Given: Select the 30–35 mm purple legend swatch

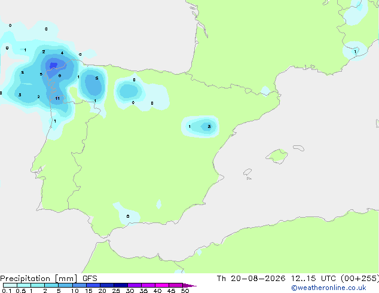Looking at the screenshot, I should pyautogui.click(x=135, y=285).
